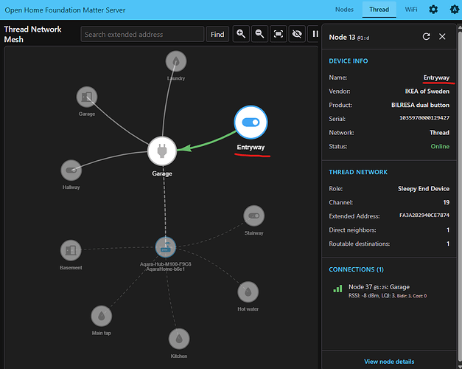Select the Basement door node
Screen dimensions: 462x369
coord(71,250)
